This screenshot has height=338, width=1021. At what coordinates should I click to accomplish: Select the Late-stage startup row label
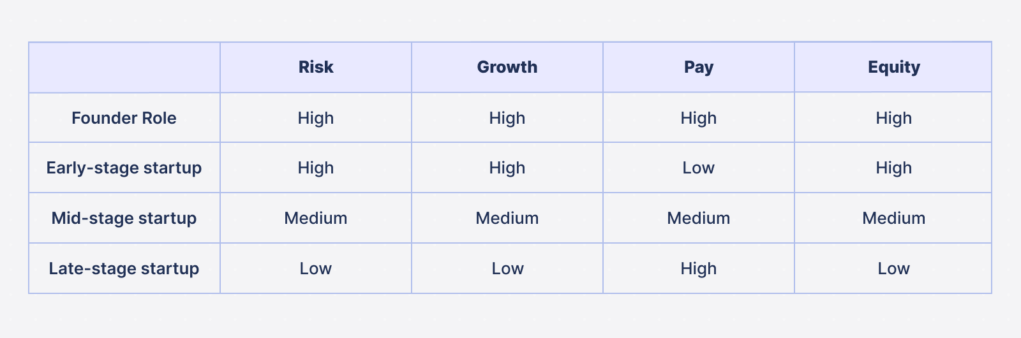click(x=124, y=268)
